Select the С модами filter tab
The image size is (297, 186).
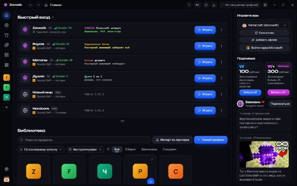tap(170, 150)
